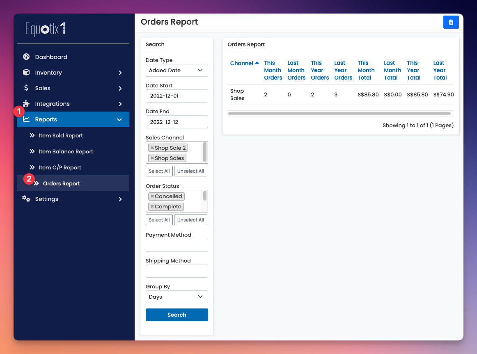Image resolution: width=477 pixels, height=354 pixels.
Task: Click the Order Status list scrollbar
Action: [x=205, y=196]
